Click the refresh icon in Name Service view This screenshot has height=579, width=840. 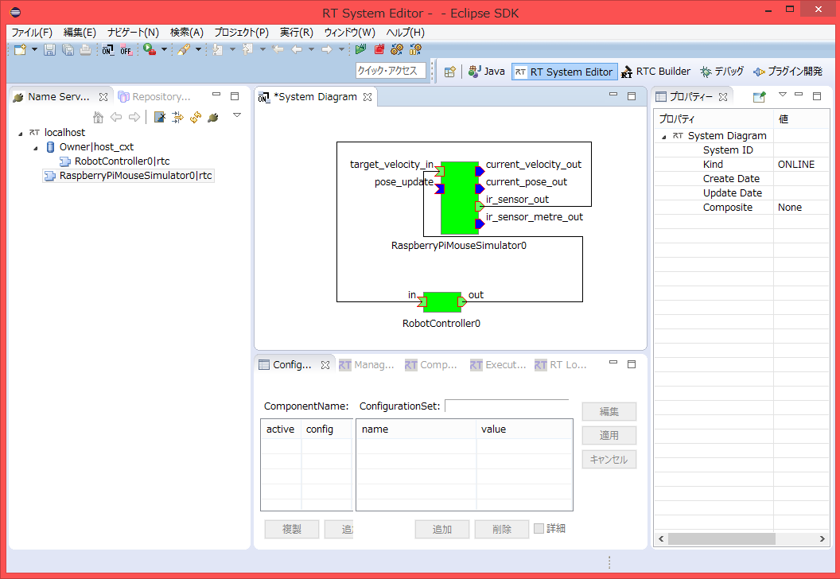click(195, 118)
